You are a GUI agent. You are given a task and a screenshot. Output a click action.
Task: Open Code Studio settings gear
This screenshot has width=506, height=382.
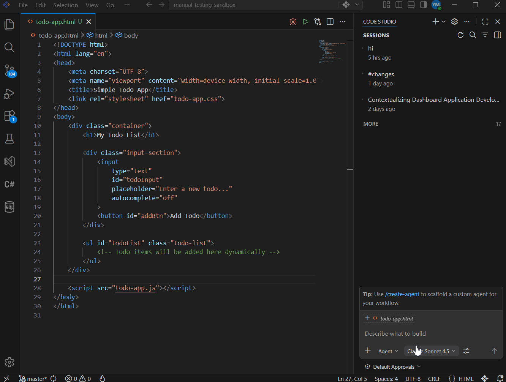click(454, 22)
